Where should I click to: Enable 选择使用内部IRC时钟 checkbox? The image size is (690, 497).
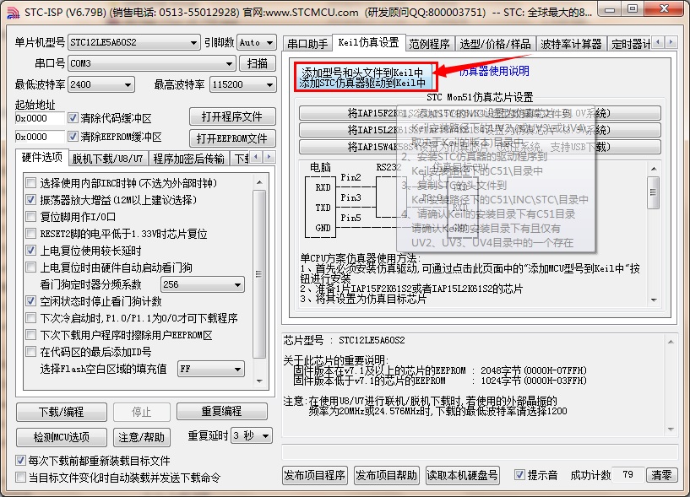30,183
